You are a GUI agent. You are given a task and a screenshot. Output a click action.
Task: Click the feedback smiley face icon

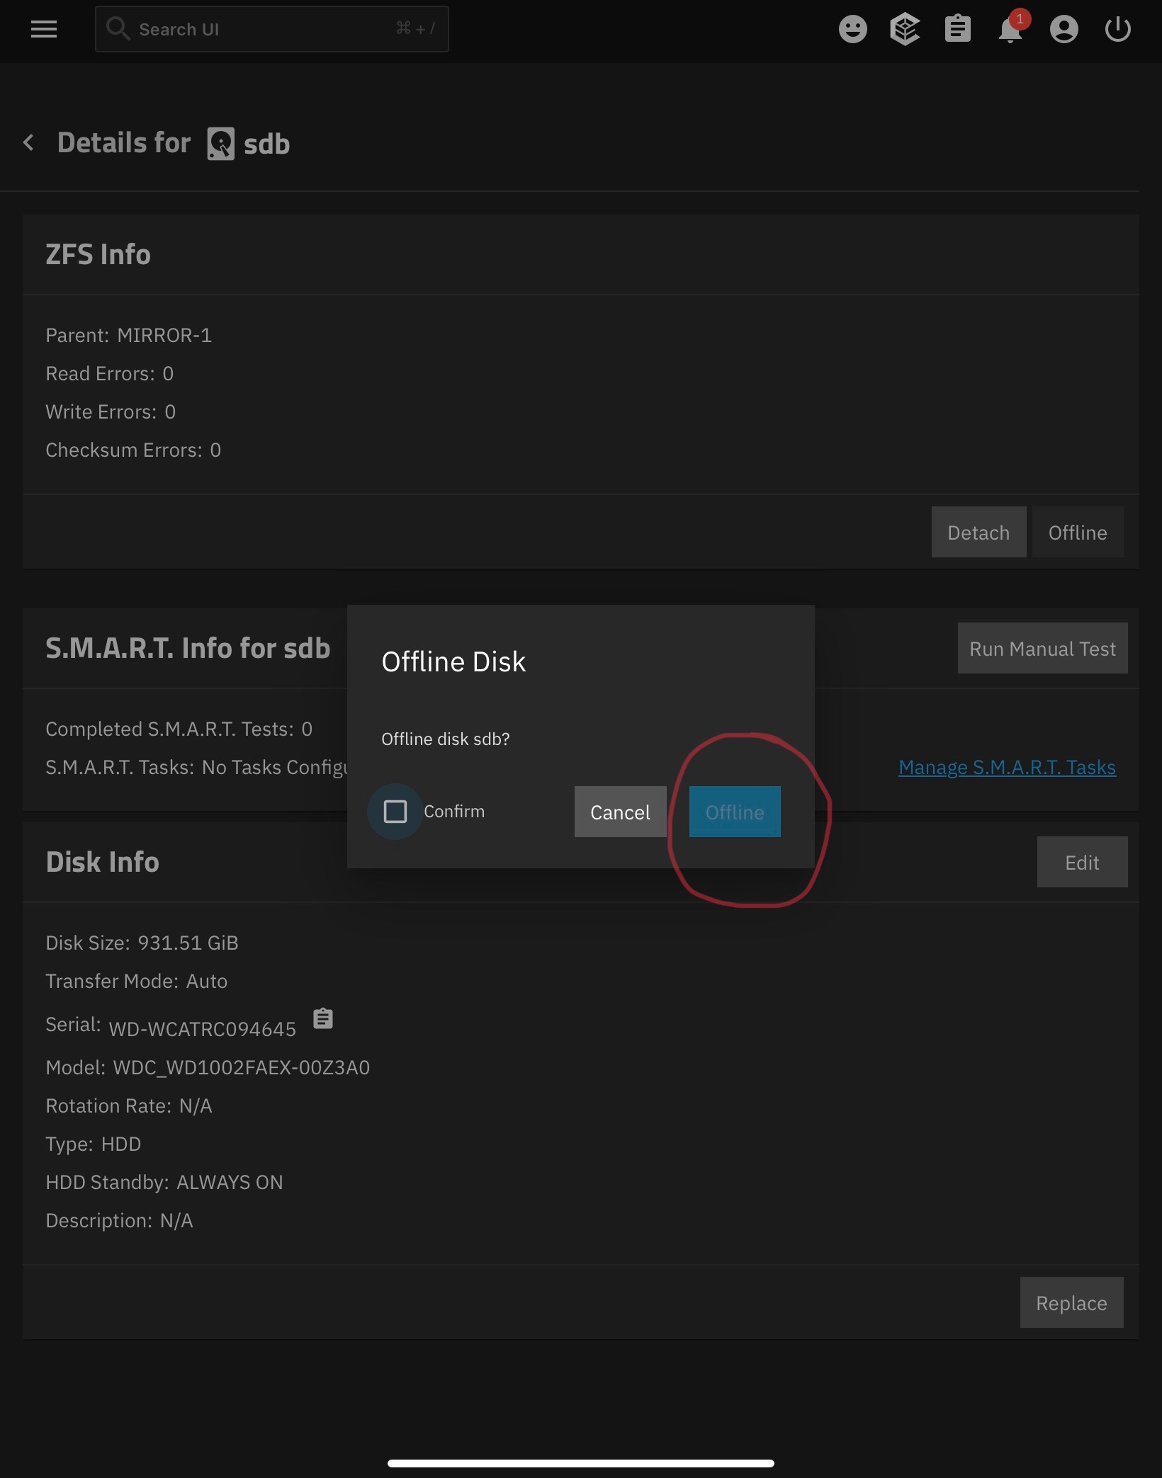pyautogui.click(x=852, y=29)
